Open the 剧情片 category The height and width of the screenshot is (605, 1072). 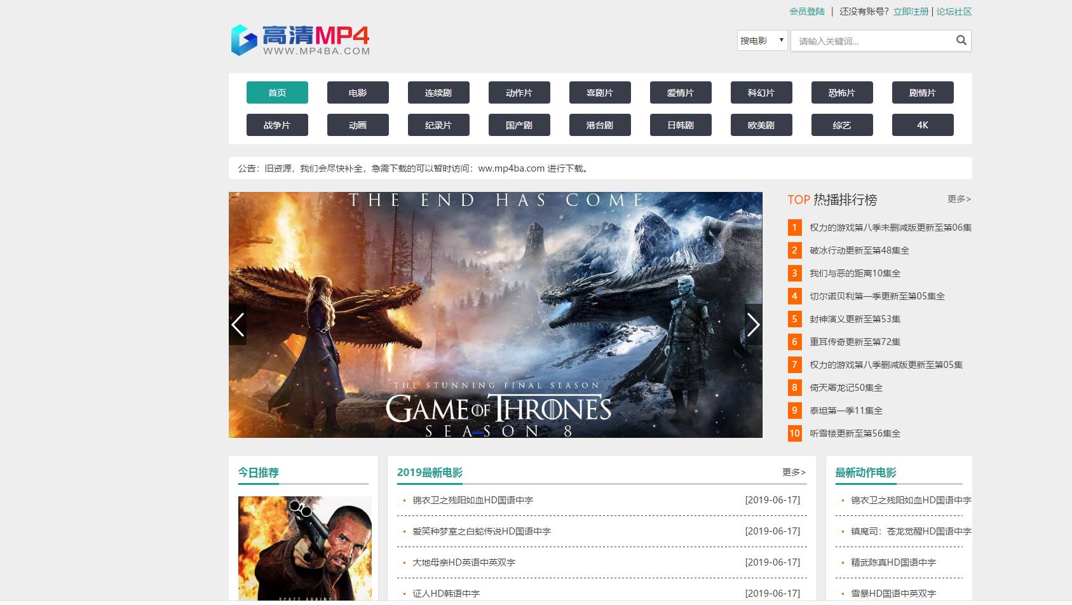pos(923,93)
